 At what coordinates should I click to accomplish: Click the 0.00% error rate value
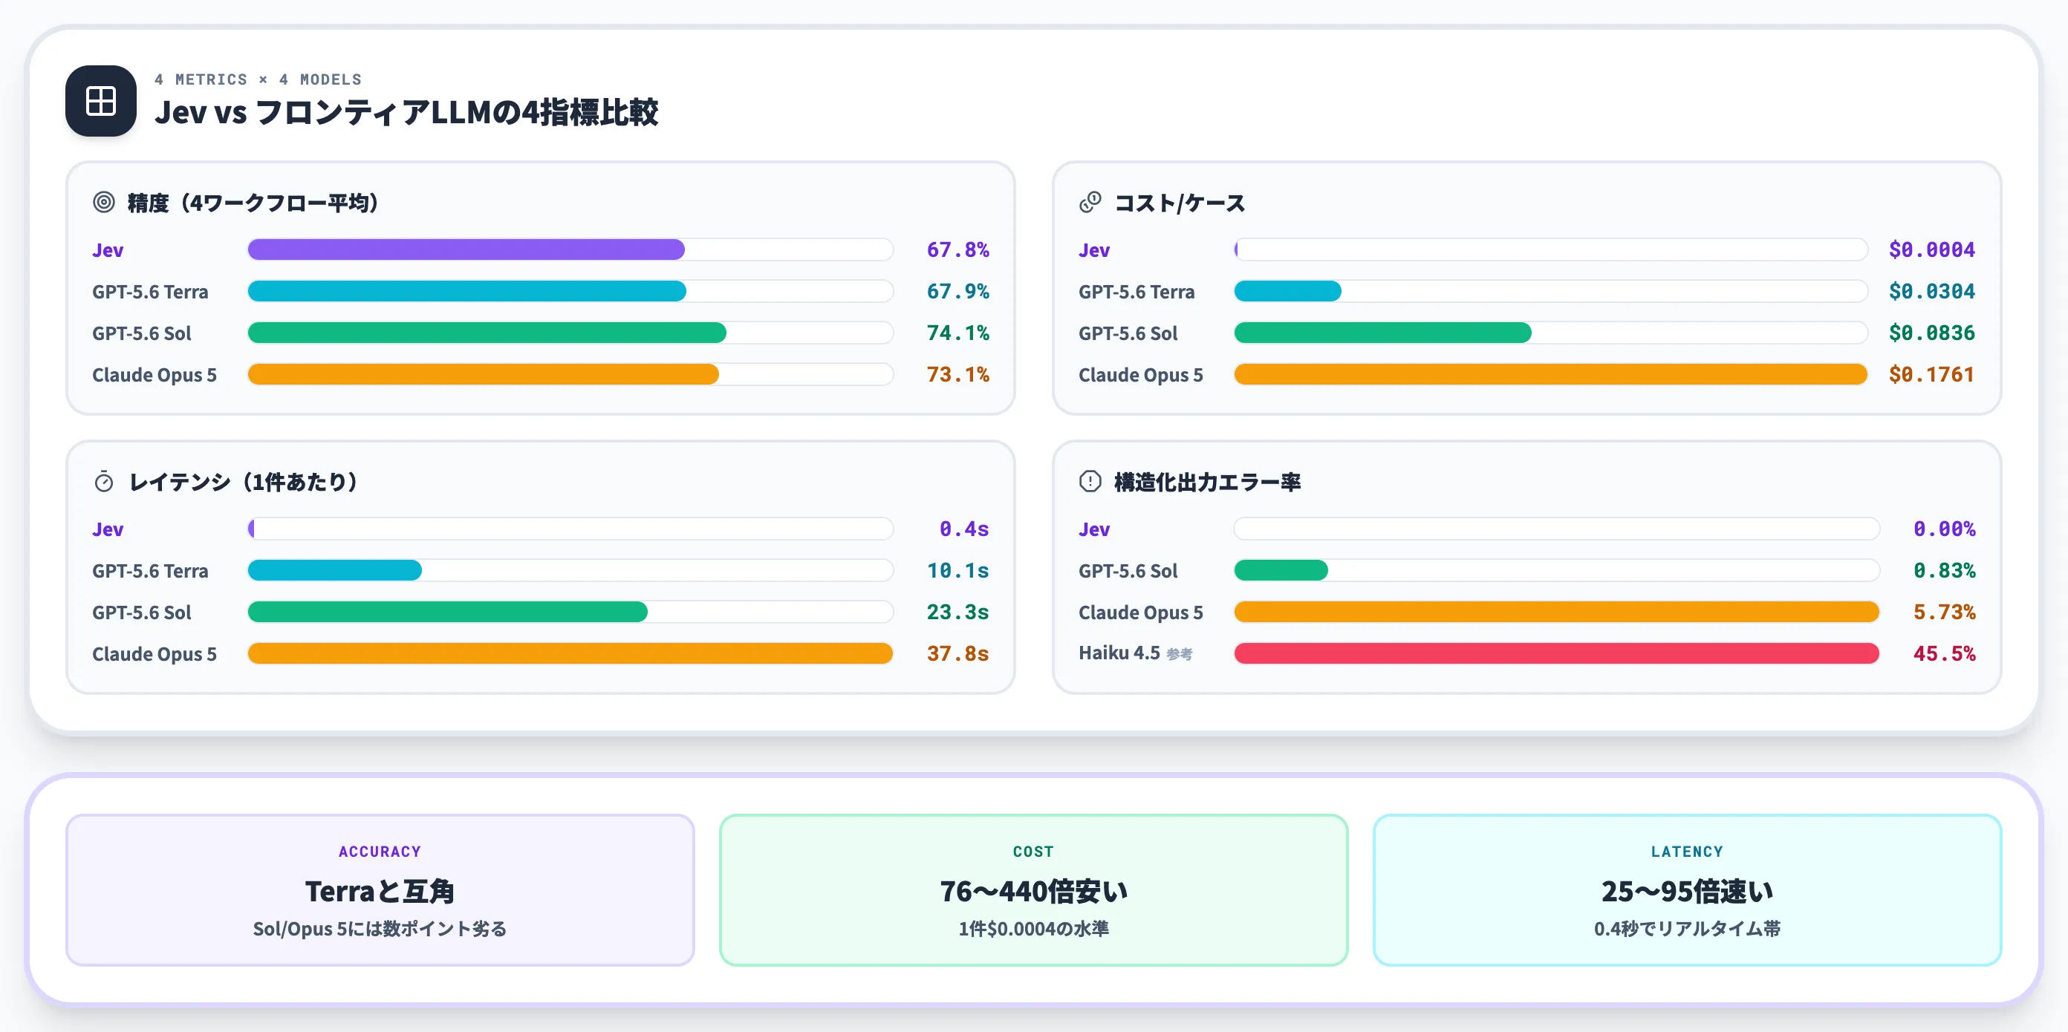pos(1943,529)
